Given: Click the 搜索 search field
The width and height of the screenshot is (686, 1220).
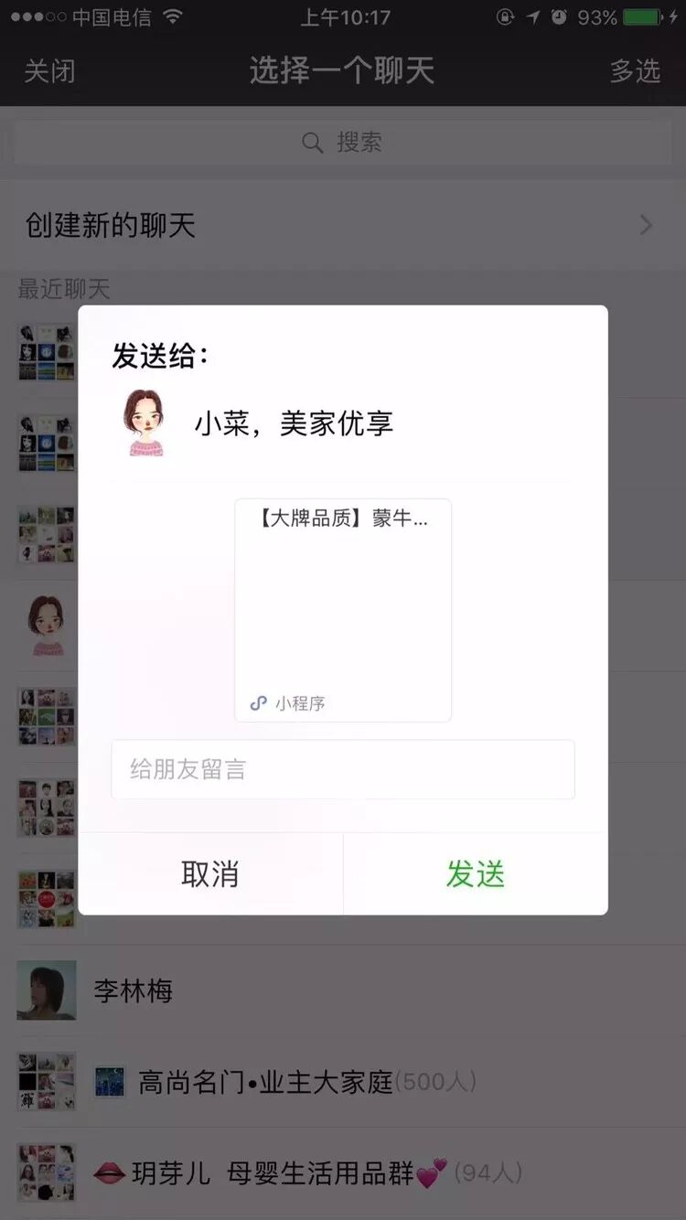Looking at the screenshot, I should click(343, 142).
